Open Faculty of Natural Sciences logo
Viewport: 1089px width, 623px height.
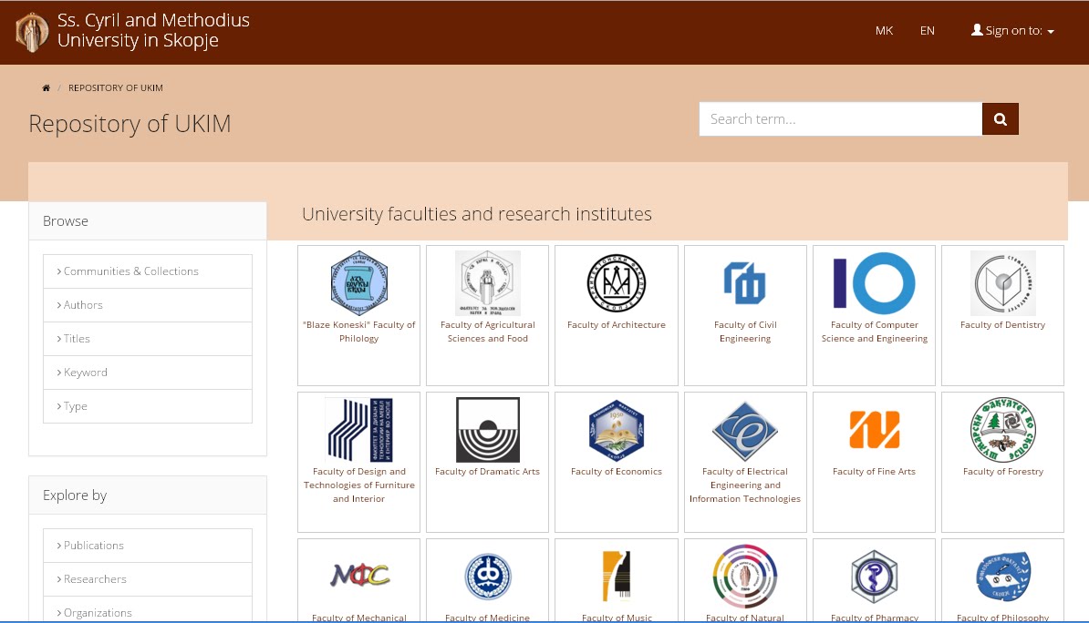tap(744, 577)
